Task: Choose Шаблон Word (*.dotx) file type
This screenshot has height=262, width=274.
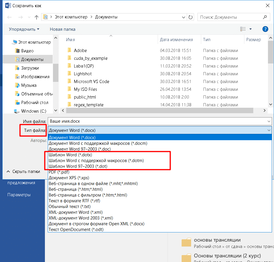Action: (x=71, y=155)
